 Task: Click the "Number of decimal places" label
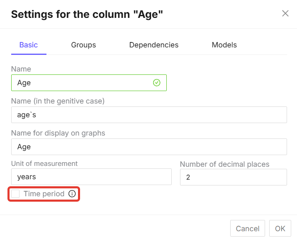click(224, 164)
